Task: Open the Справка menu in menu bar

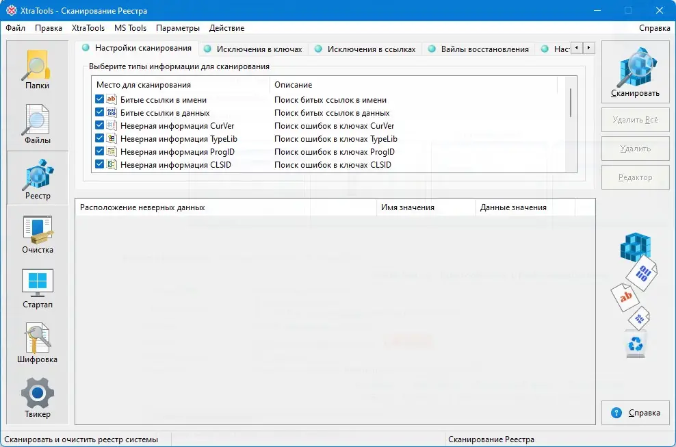Action: click(x=654, y=28)
